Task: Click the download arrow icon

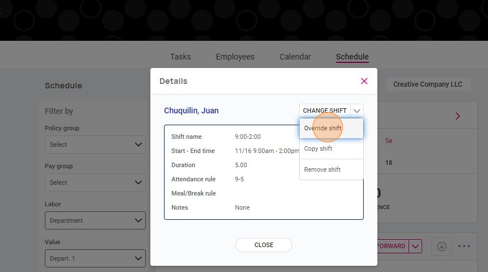Action: point(441,246)
